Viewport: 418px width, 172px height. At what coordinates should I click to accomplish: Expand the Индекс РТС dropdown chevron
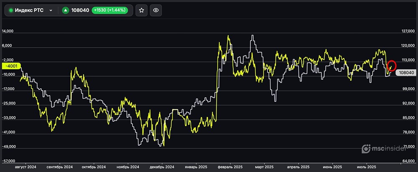click(x=51, y=10)
